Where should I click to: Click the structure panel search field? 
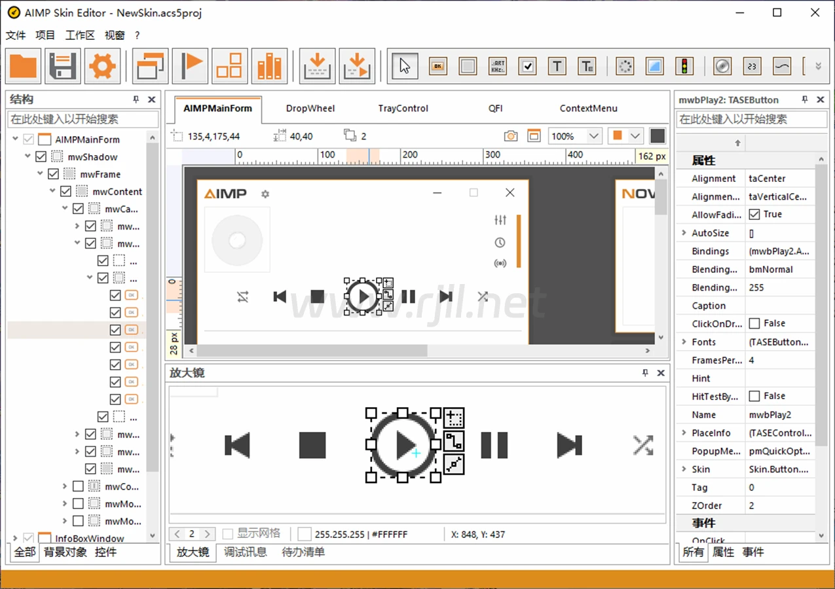[83, 120]
